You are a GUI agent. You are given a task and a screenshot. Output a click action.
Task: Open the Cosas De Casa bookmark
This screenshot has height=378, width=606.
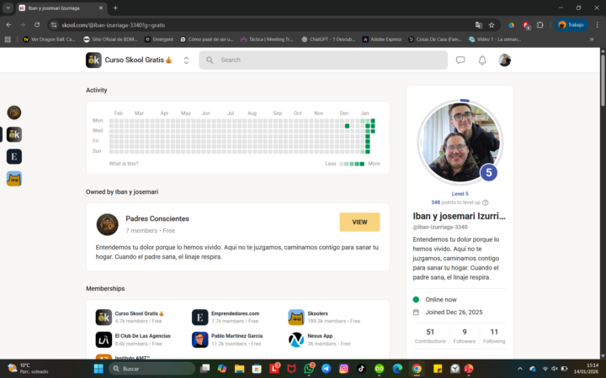(x=435, y=39)
